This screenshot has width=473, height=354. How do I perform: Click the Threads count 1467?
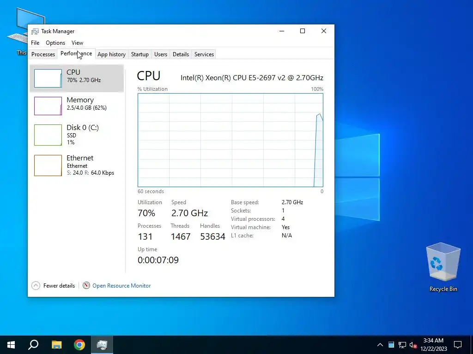click(x=181, y=236)
